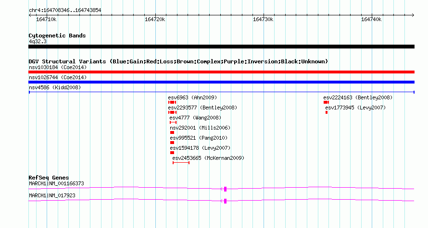Open variant nsv1026744 (Coe2014) label
This screenshot has height=228, width=428.
pyautogui.click(x=58, y=77)
